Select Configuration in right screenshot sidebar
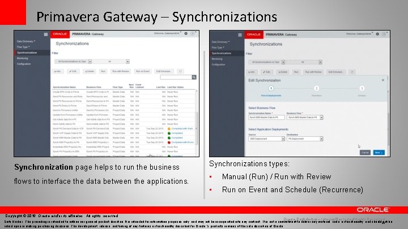 click(x=218, y=64)
